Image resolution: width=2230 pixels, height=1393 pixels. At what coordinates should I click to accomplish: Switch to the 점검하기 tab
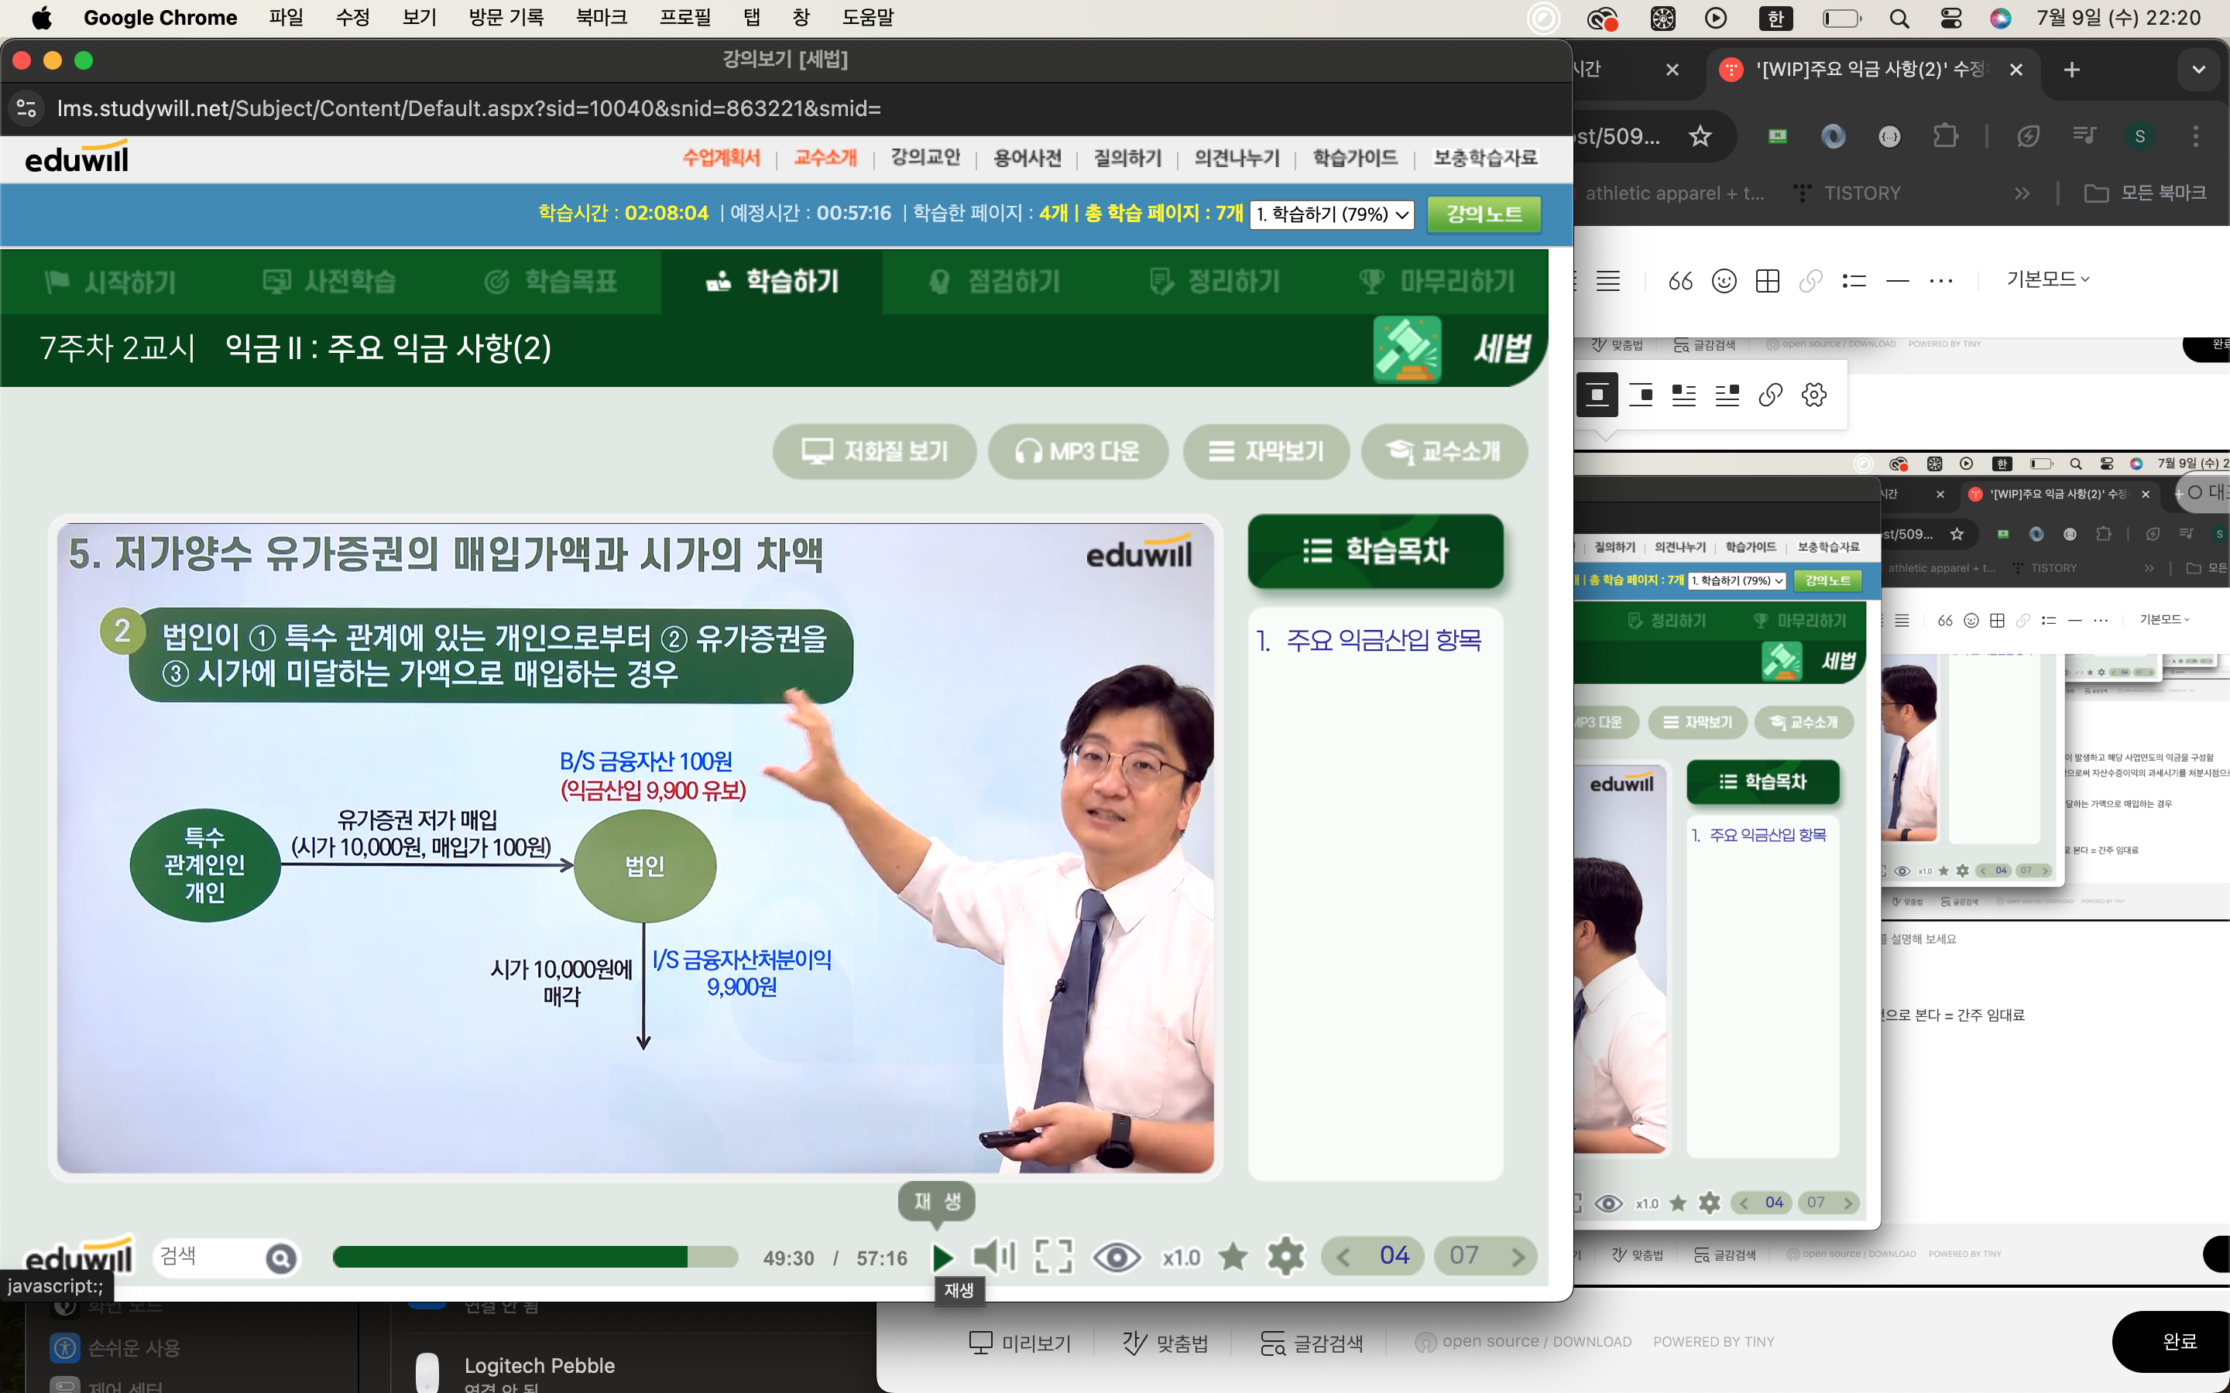pyautogui.click(x=994, y=282)
